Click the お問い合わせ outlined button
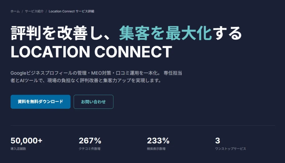This screenshot has height=163, width=285. (93, 102)
